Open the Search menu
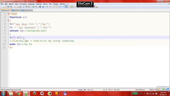This screenshot has height=96, width=170. pos(11,4)
